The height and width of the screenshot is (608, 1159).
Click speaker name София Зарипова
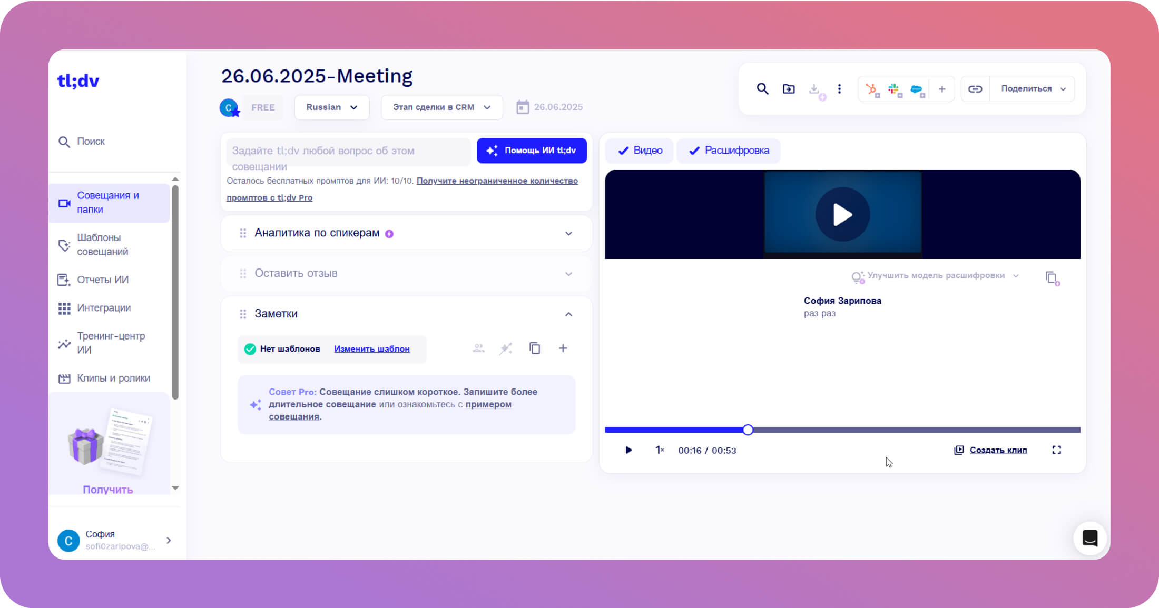[x=842, y=301]
